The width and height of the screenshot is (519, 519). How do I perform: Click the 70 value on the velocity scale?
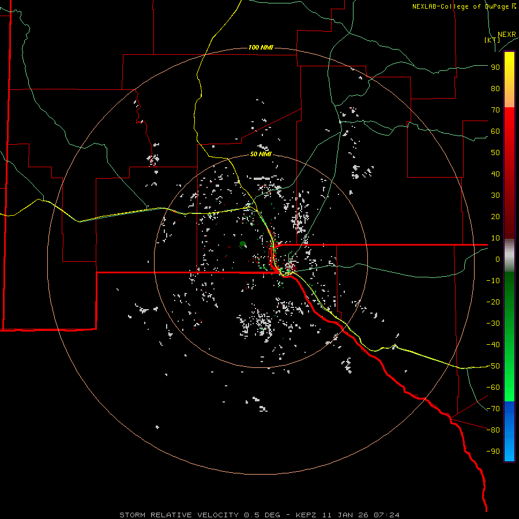point(495,110)
